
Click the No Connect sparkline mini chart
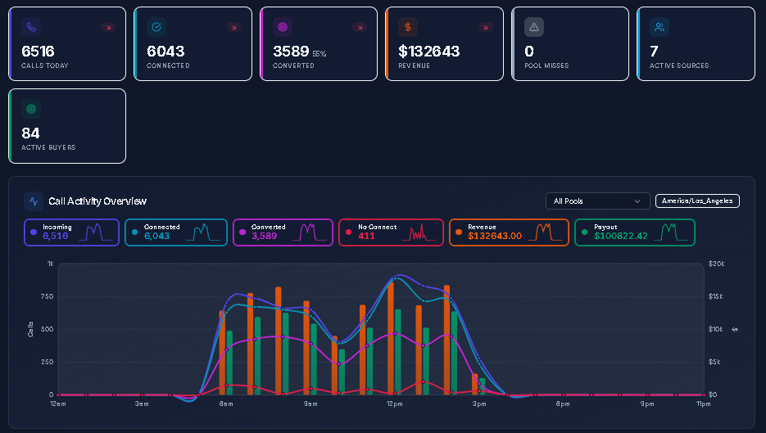pyautogui.click(x=420, y=232)
